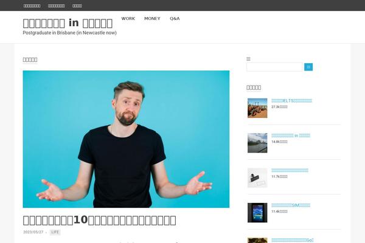Open the featured image of shrugging man

coord(126,139)
